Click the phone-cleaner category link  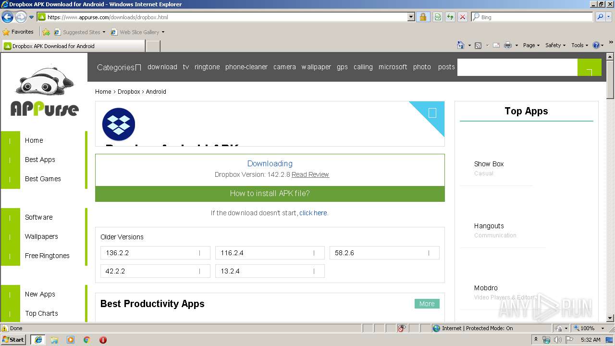tap(246, 67)
